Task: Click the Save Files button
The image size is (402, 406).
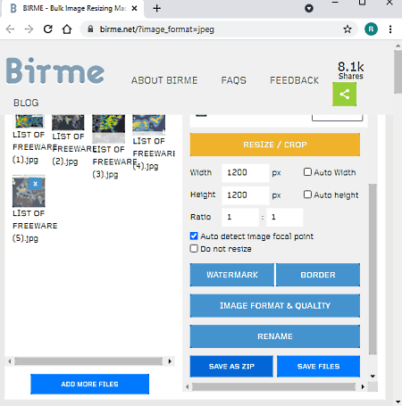Action: (x=318, y=367)
